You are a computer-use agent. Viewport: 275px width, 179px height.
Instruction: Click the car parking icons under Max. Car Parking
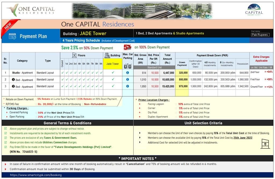[x=128, y=66]
